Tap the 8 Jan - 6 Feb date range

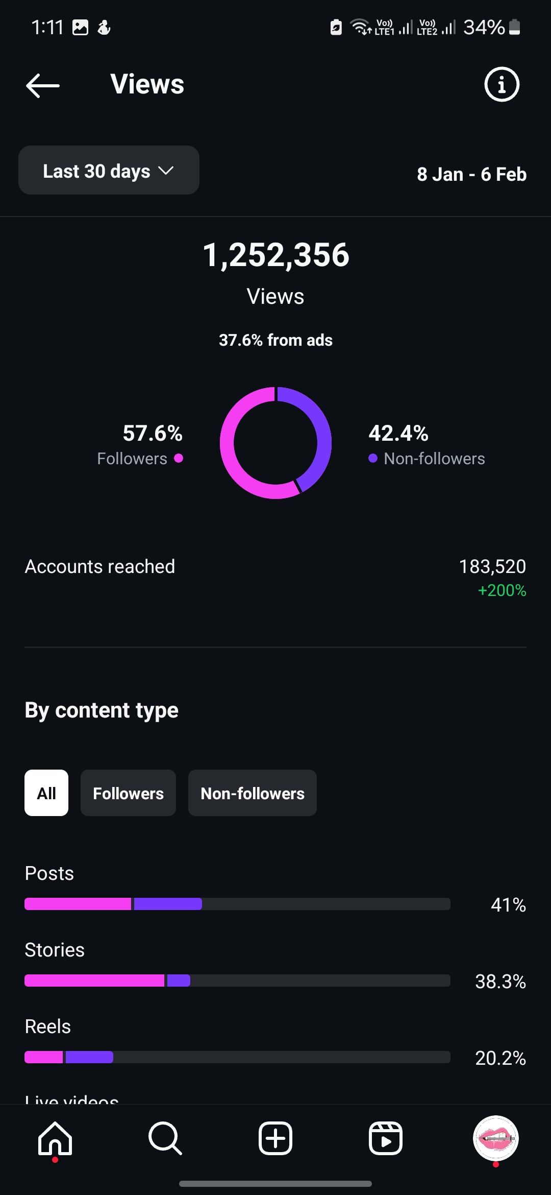click(471, 174)
